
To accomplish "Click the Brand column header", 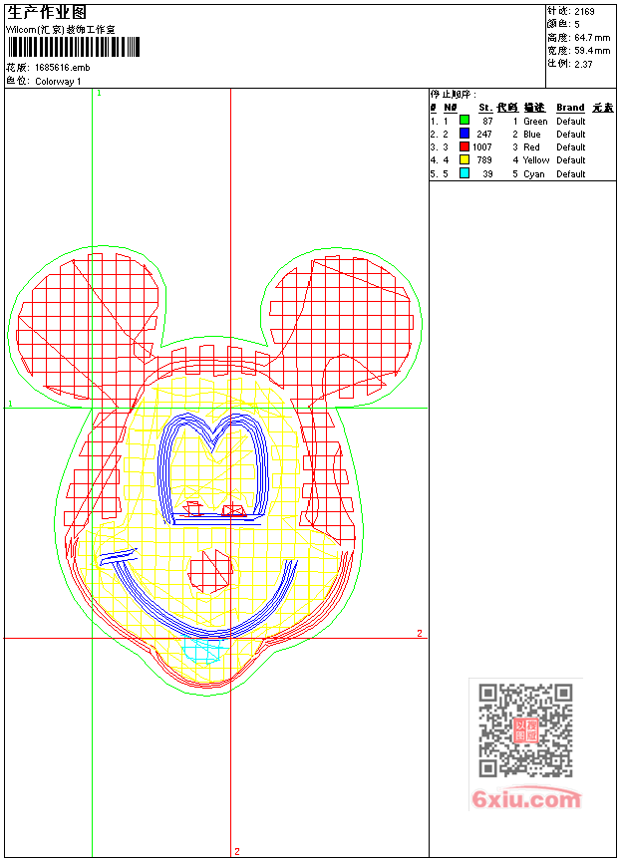I will [x=570, y=108].
